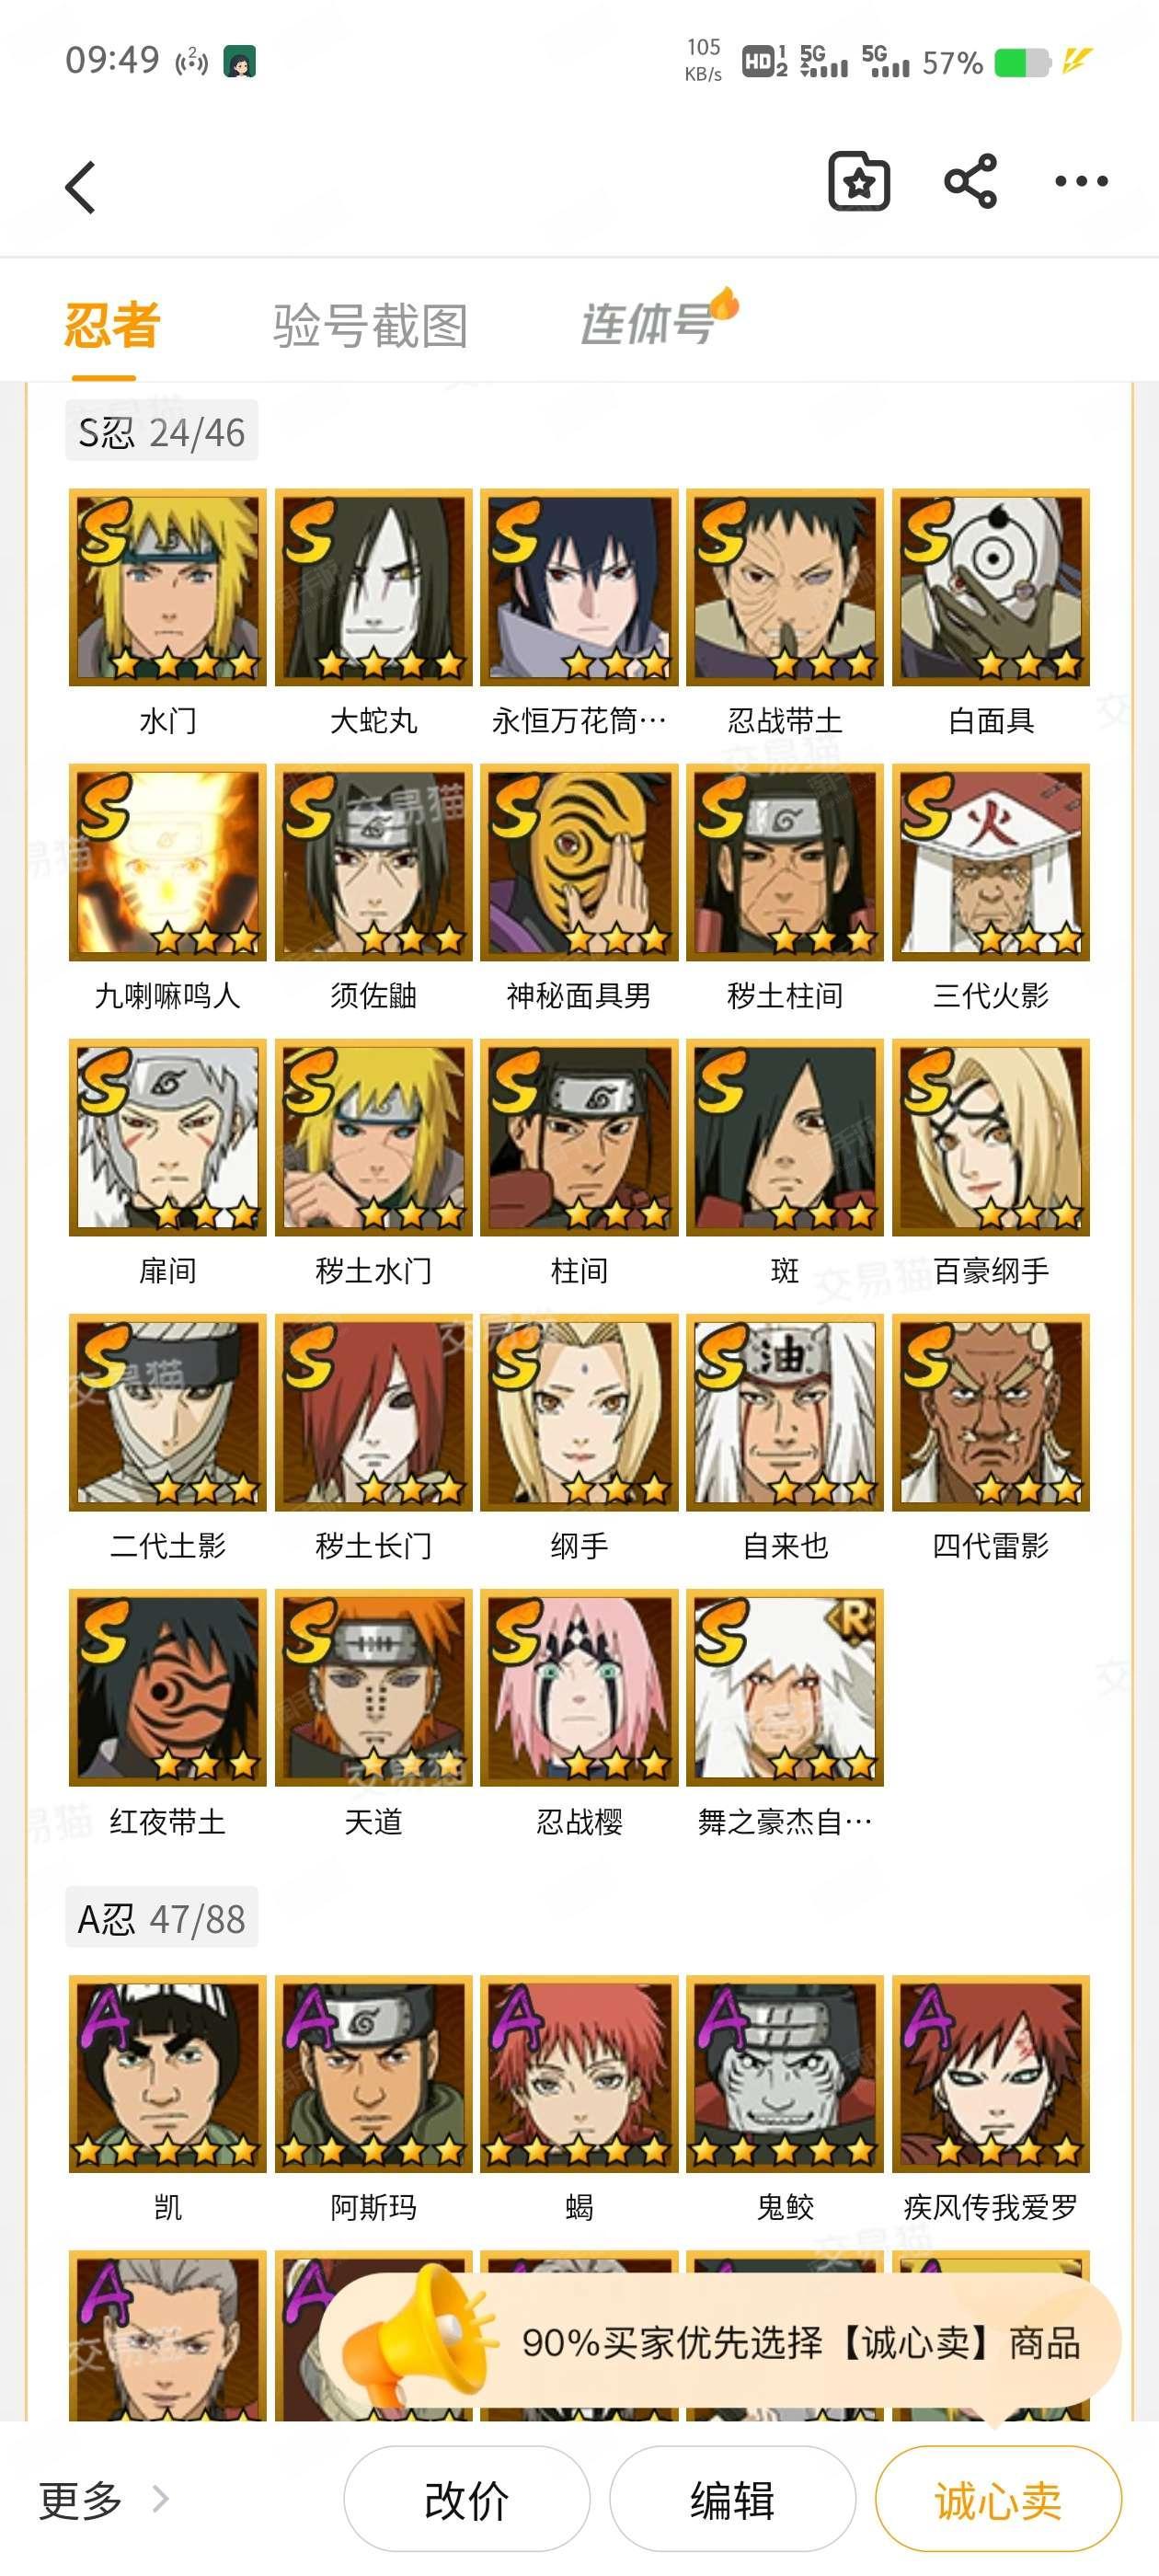
Task: Click the 改价 button
Action: point(467,2499)
